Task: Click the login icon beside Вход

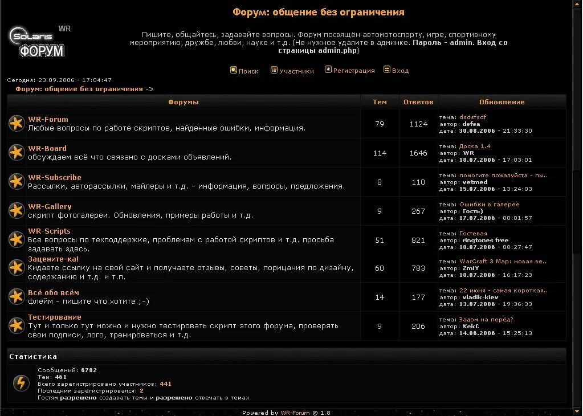Action: coord(387,70)
